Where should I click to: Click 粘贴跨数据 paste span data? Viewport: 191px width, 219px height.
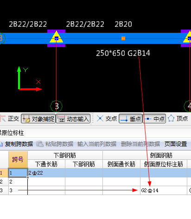tap(55, 144)
